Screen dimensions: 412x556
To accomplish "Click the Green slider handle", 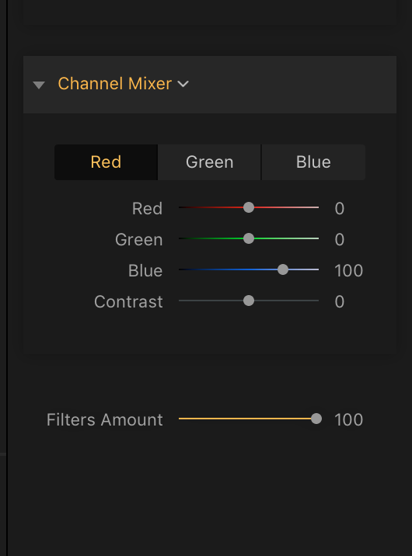I will (249, 238).
